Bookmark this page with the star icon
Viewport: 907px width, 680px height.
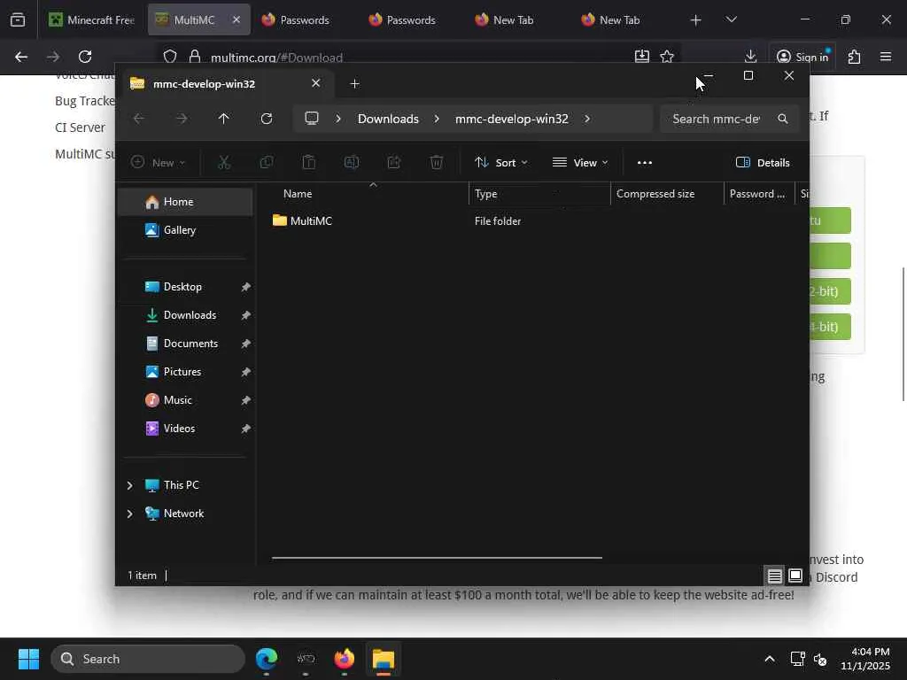pyautogui.click(x=667, y=57)
